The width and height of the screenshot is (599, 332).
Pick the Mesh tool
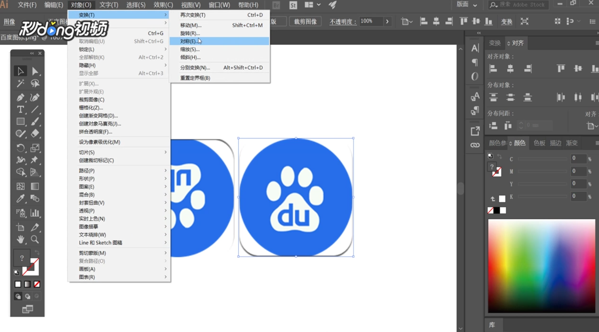point(20,186)
